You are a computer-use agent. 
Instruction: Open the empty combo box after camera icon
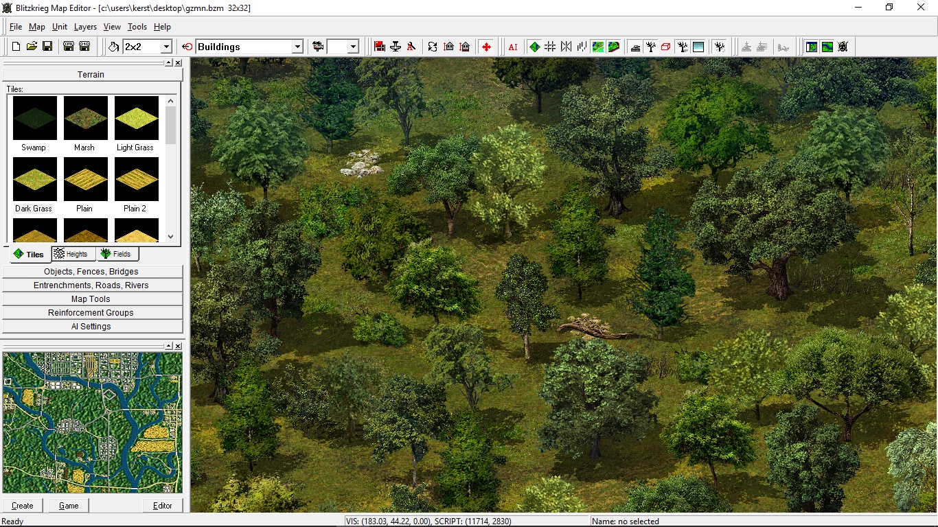click(353, 47)
